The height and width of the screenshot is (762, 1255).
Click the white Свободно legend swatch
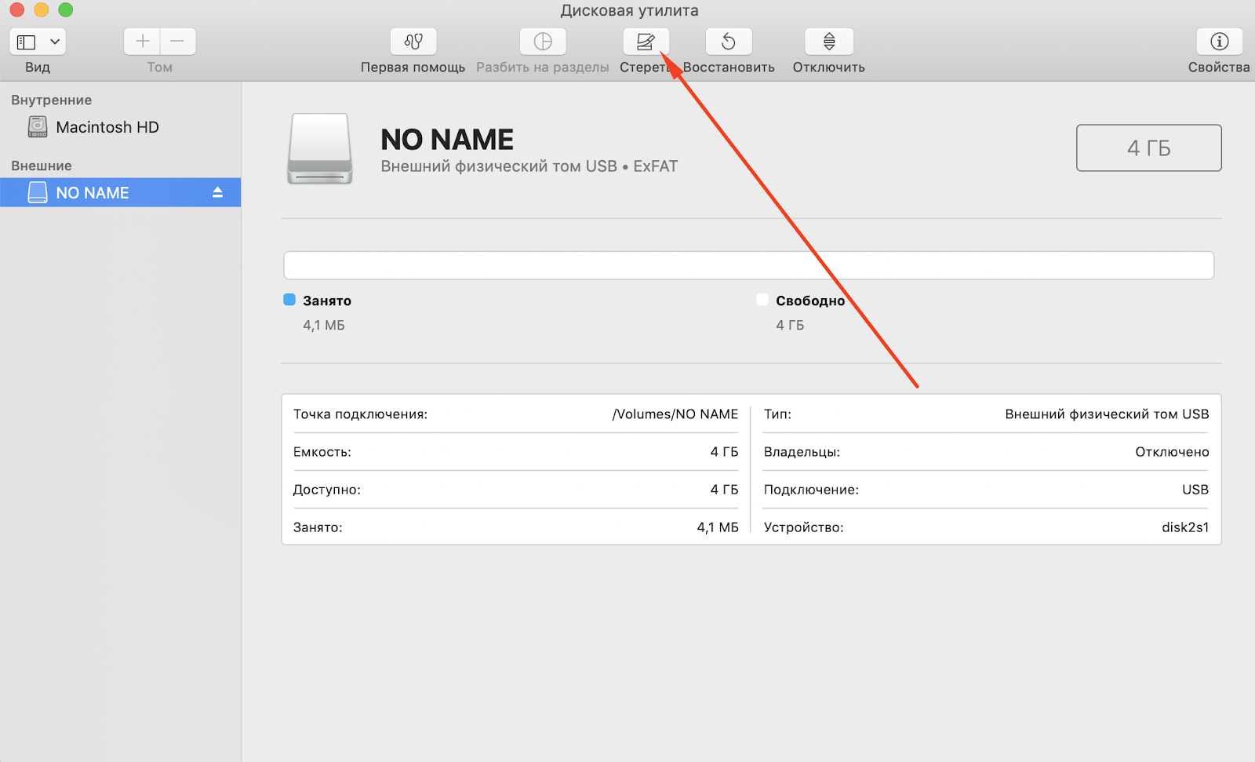coord(762,300)
